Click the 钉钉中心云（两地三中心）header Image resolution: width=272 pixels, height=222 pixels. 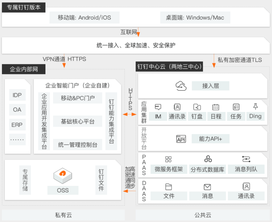169,67
